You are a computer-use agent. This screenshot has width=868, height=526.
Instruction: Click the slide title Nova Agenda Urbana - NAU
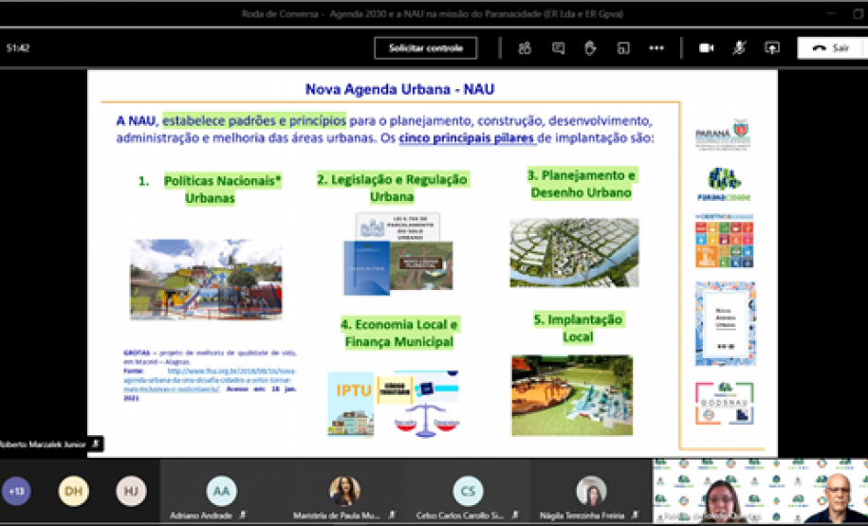[399, 89]
